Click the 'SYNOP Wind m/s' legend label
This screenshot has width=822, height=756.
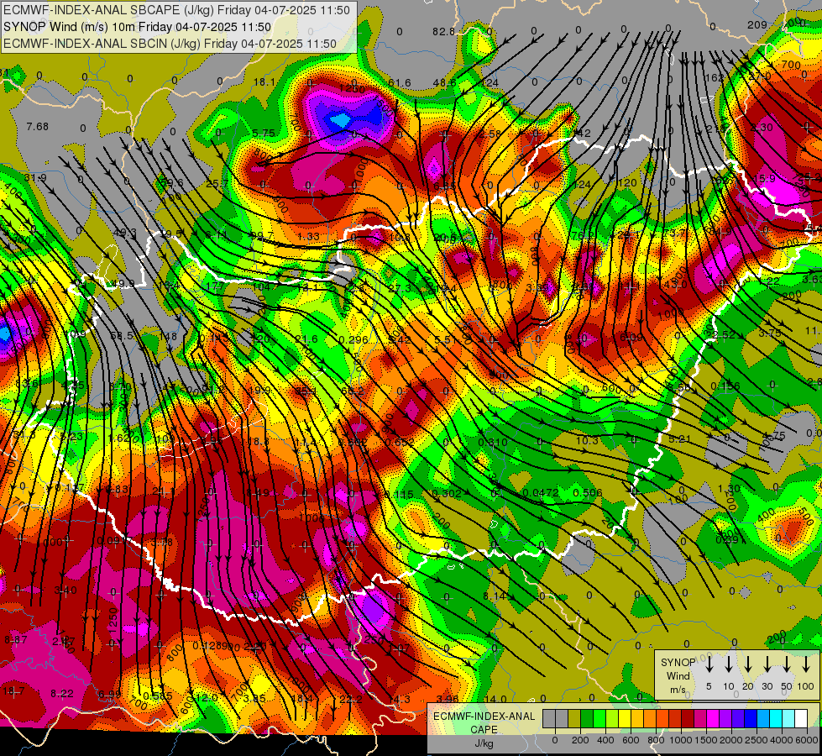coord(678,675)
